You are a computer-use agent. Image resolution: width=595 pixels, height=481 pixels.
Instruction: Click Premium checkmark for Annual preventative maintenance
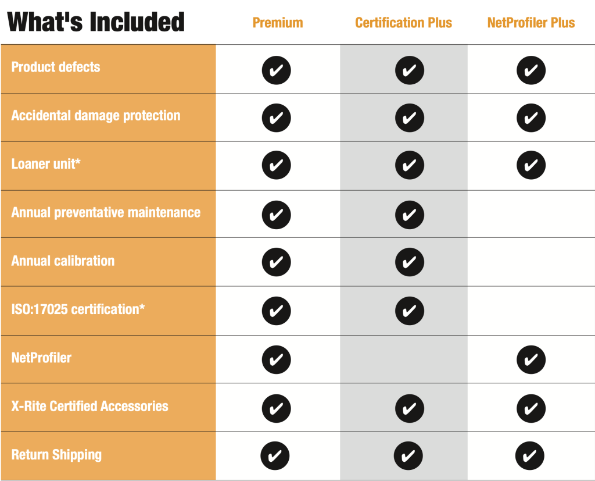click(x=276, y=215)
